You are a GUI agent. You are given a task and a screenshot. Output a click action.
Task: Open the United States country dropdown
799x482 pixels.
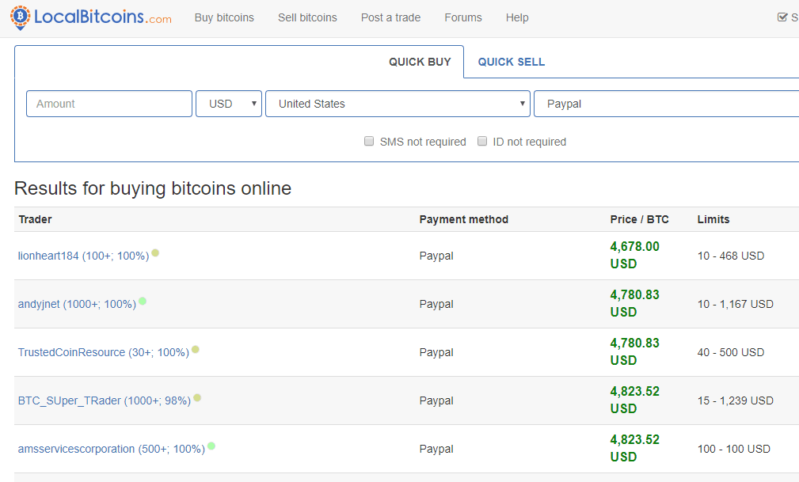point(398,104)
